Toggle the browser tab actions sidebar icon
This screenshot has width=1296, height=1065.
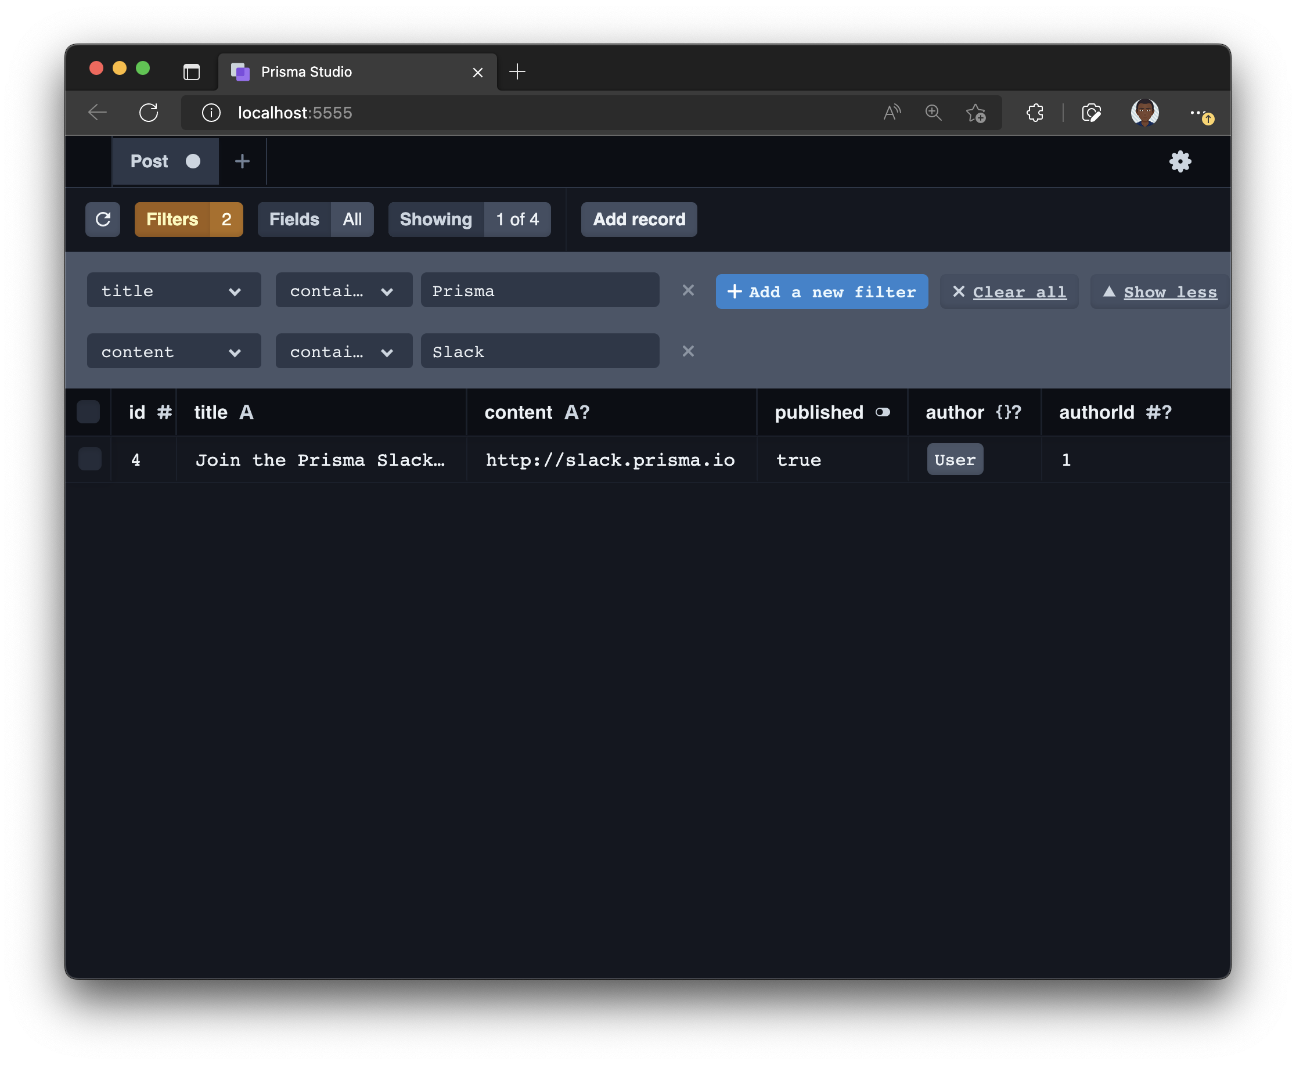[x=192, y=72]
